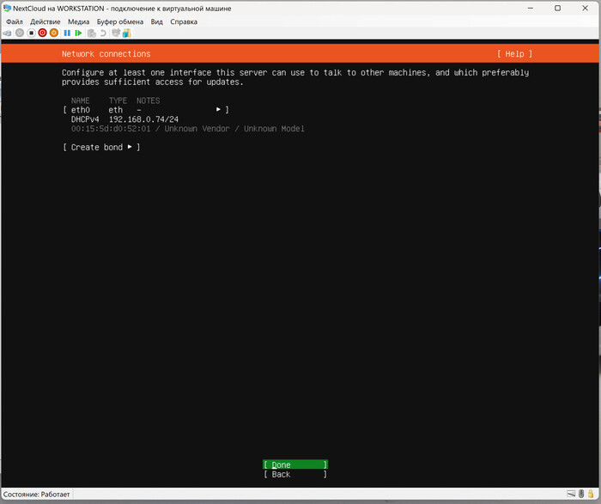Click the grayed Start VM toolbar icon
Screen dimensions: 601x504
(x=20, y=33)
